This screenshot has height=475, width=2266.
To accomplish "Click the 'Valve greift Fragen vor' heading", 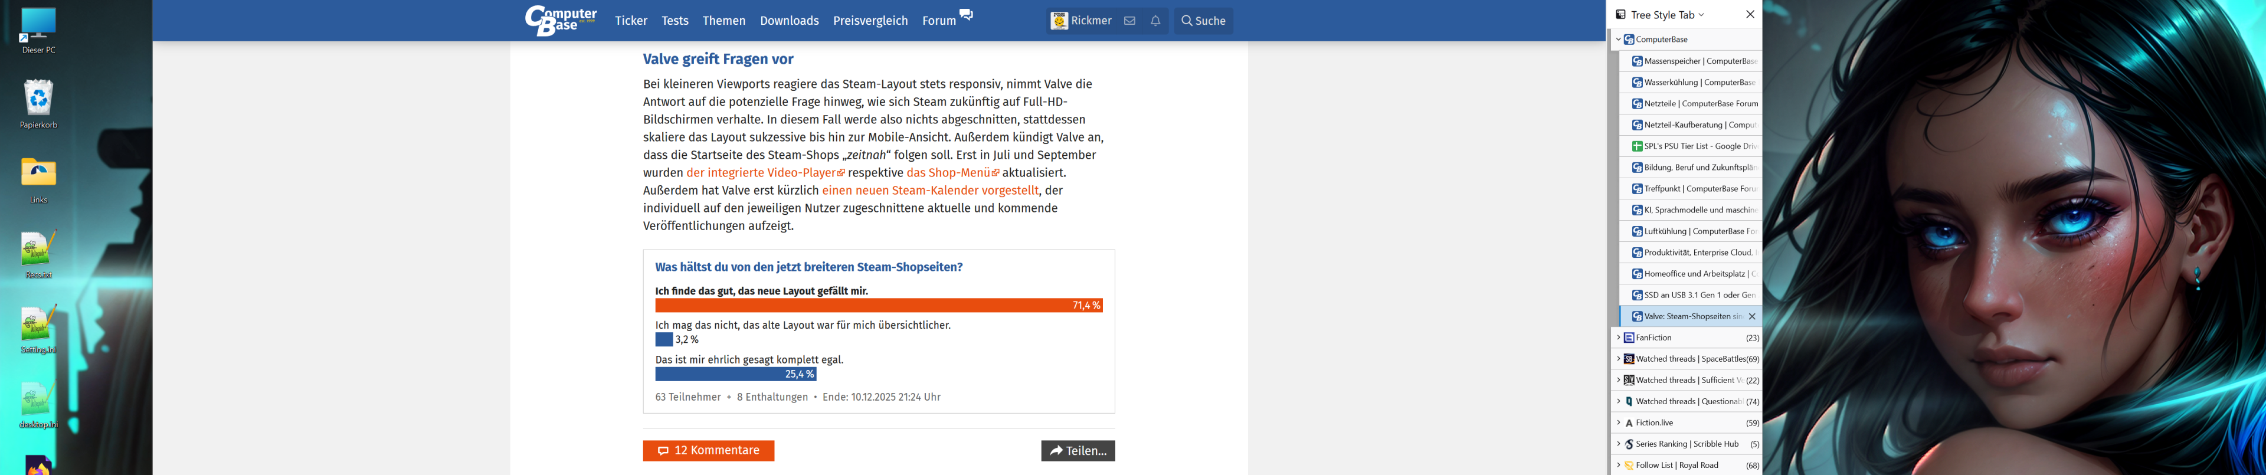I will click(x=718, y=59).
